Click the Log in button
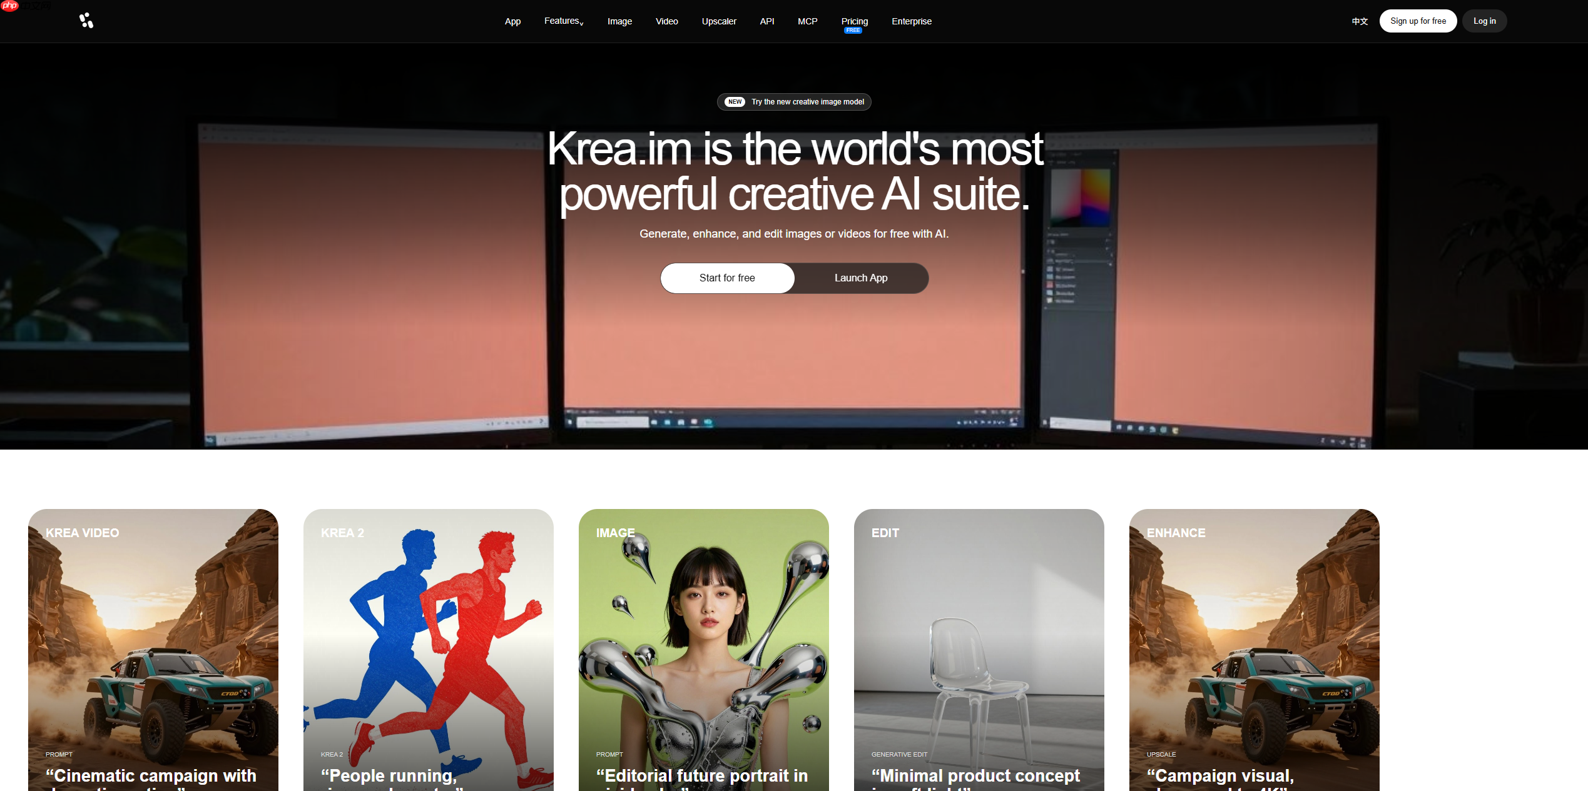This screenshot has height=791, width=1588. point(1484,21)
